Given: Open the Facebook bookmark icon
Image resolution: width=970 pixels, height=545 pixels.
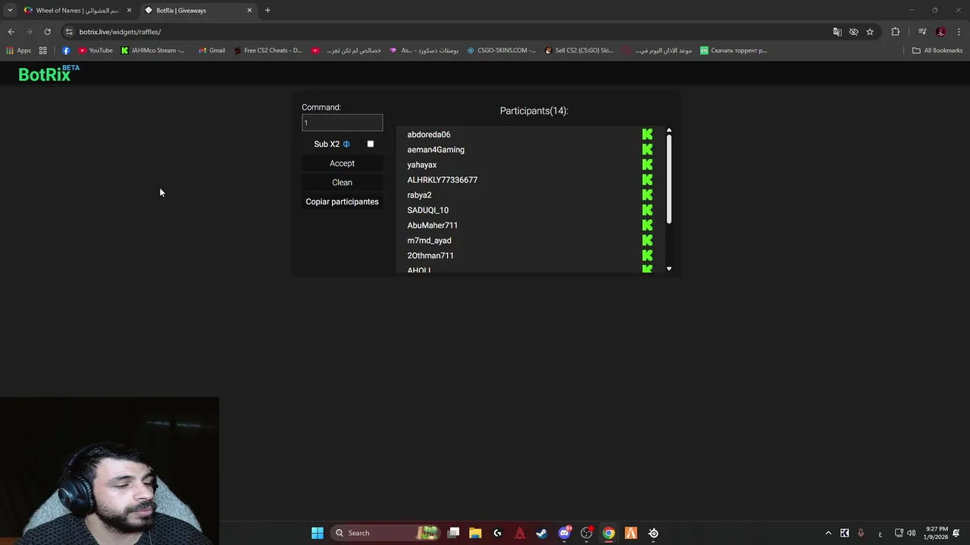Looking at the screenshot, I should pos(66,51).
